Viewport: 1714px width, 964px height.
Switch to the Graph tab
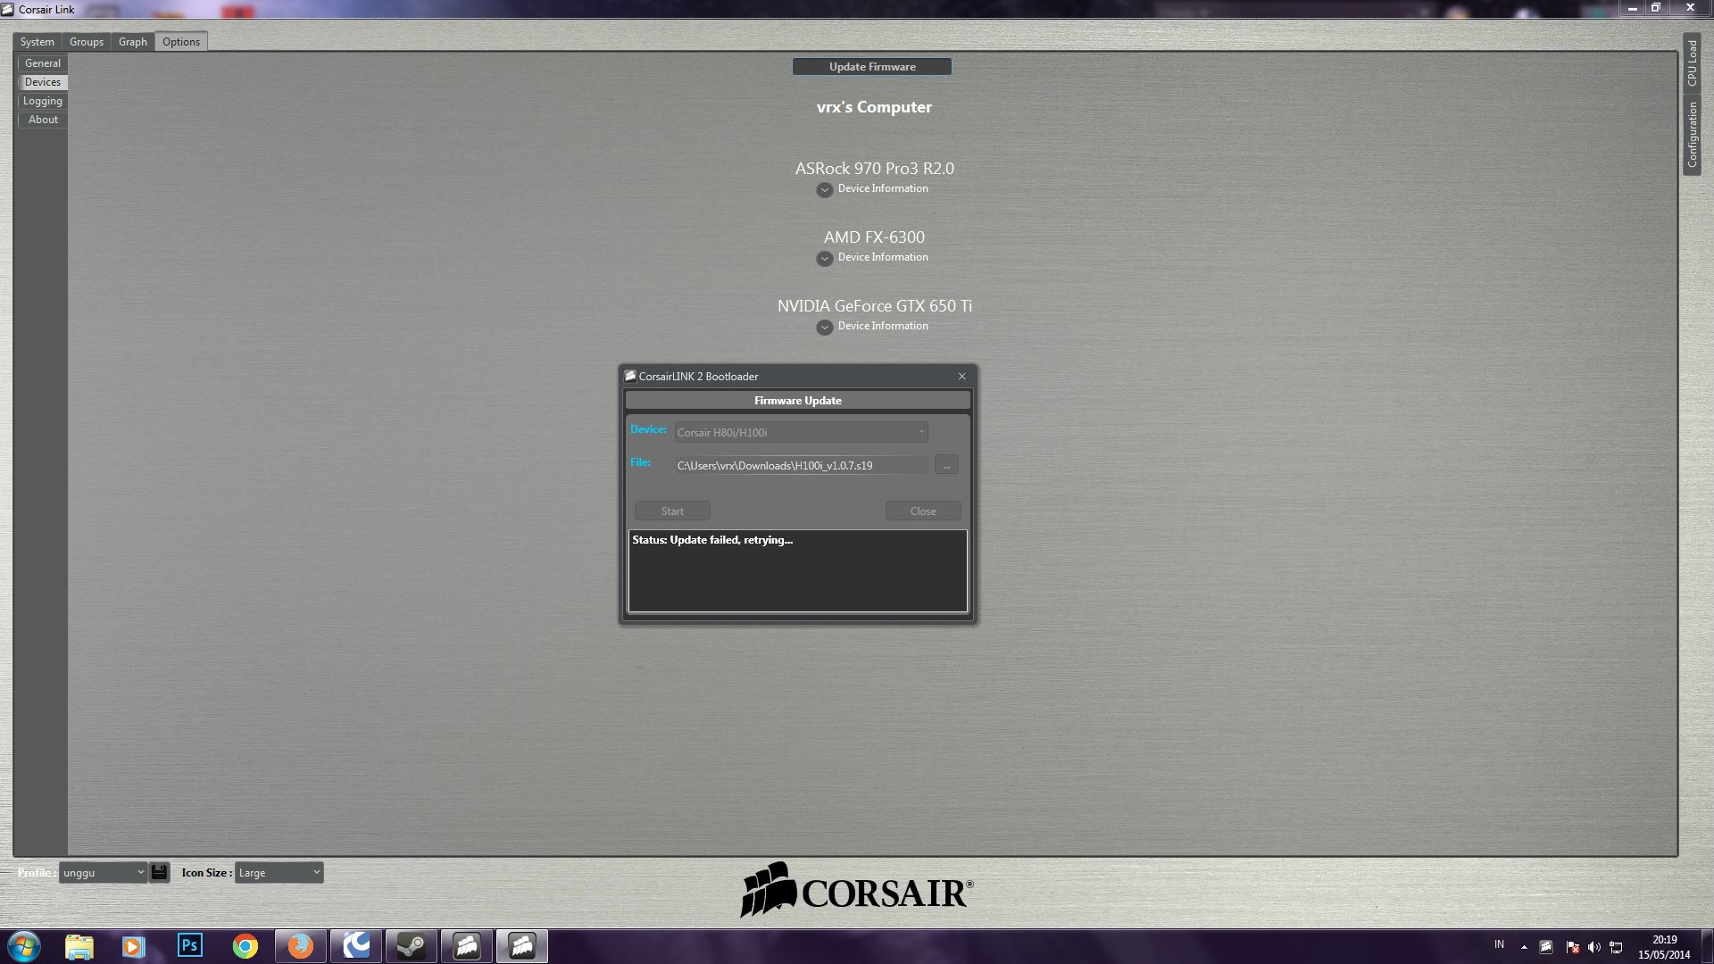pyautogui.click(x=133, y=42)
